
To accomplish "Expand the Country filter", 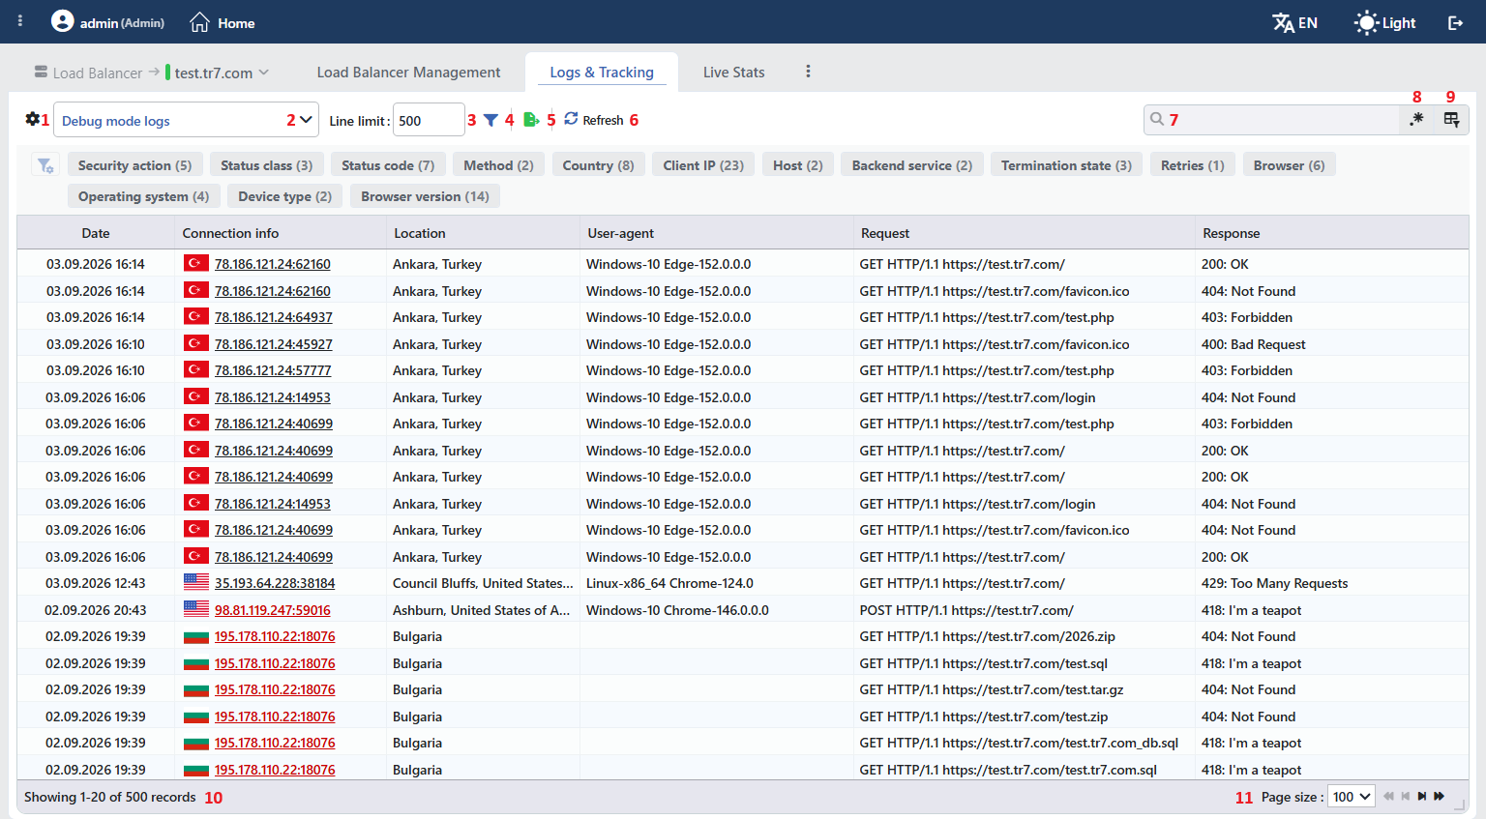I will point(598,165).
